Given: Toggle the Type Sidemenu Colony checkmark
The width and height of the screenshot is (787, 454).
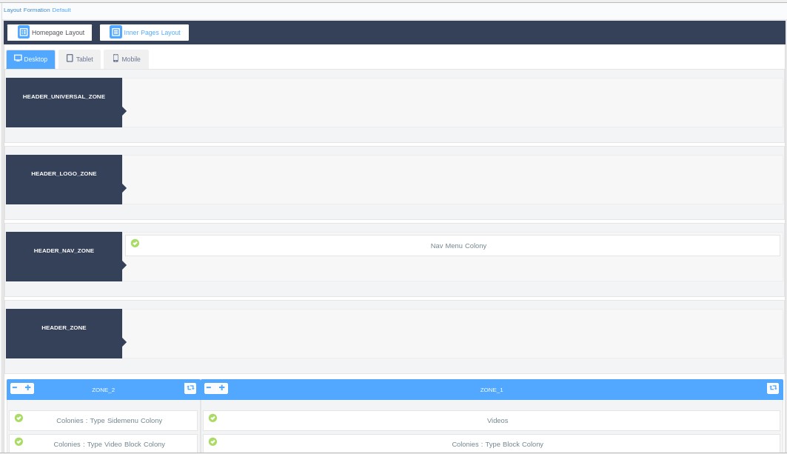Looking at the screenshot, I should [x=19, y=418].
